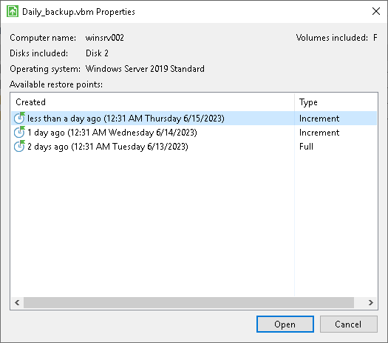Click the left scroll arrow
Screen dimensions: 388x343
point(17,302)
